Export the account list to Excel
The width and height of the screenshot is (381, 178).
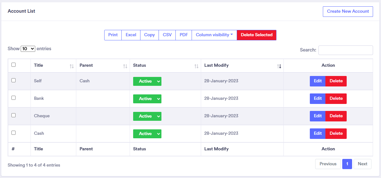pos(131,35)
